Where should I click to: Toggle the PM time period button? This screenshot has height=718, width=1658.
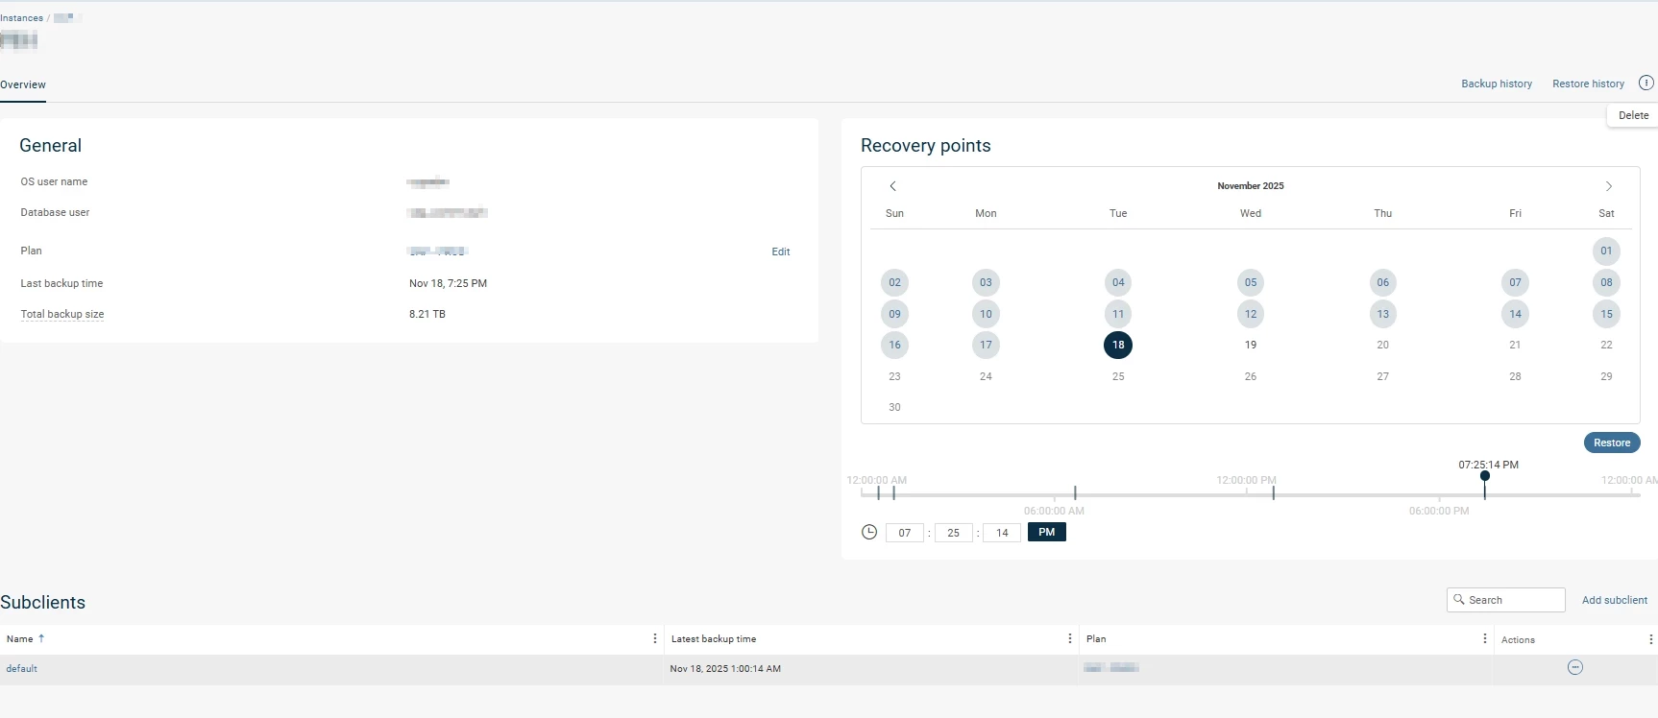tap(1047, 532)
